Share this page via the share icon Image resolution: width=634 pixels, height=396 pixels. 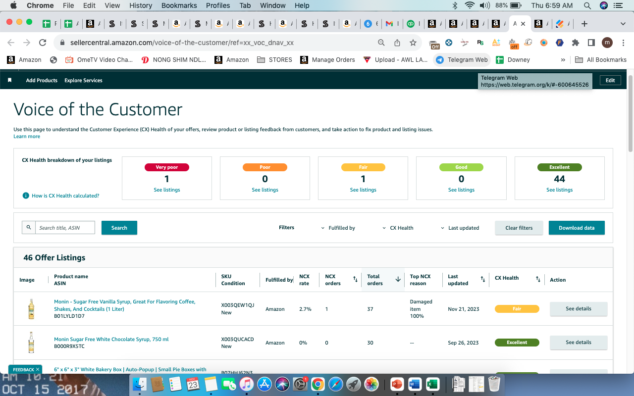(397, 43)
